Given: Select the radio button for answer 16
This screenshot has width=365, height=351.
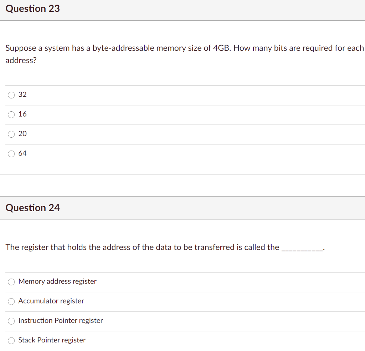Looking at the screenshot, I should point(11,115).
